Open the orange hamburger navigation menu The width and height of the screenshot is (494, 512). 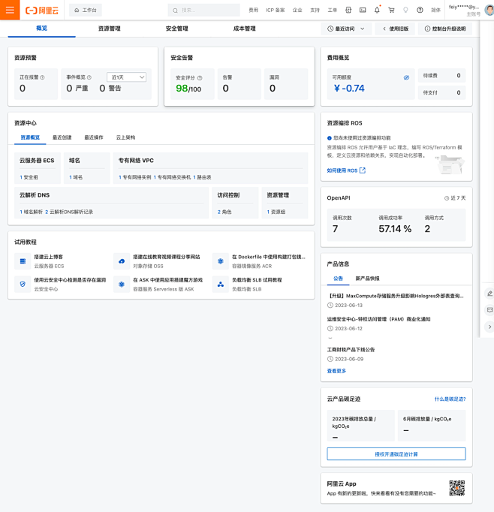point(10,11)
